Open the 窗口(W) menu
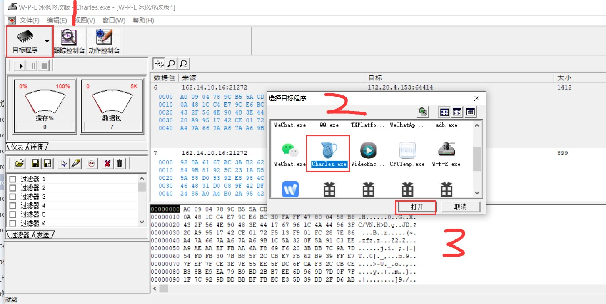The image size is (606, 304). 114,20
